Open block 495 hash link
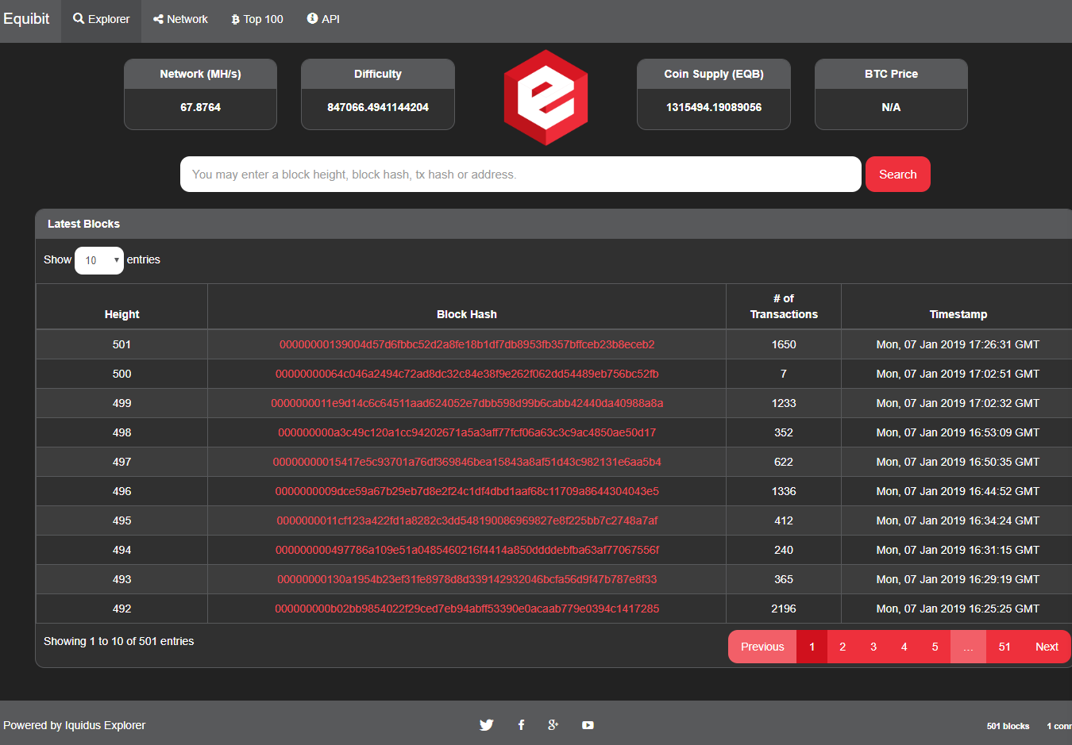The height and width of the screenshot is (745, 1072). pyautogui.click(x=467, y=520)
